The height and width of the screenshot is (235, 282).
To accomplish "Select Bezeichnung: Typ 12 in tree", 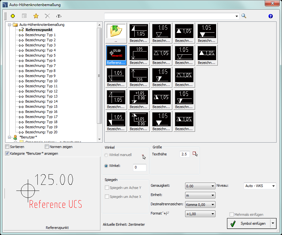I will tap(41, 91).
